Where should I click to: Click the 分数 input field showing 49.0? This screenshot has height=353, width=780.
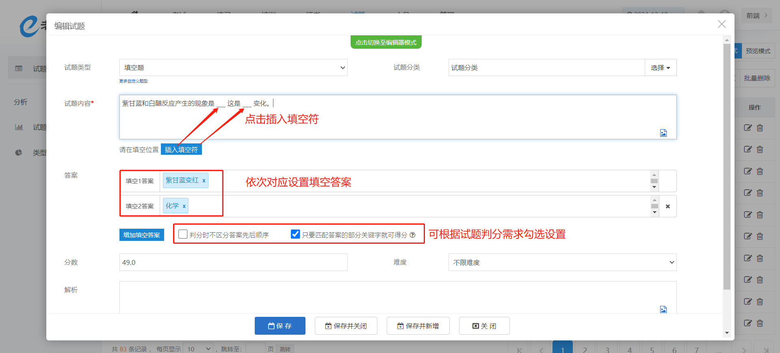click(233, 262)
